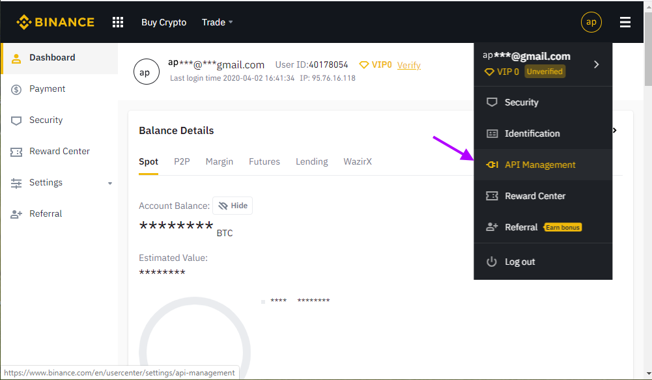Select Referral in the profile dropdown
652x380 pixels.
click(x=543, y=227)
